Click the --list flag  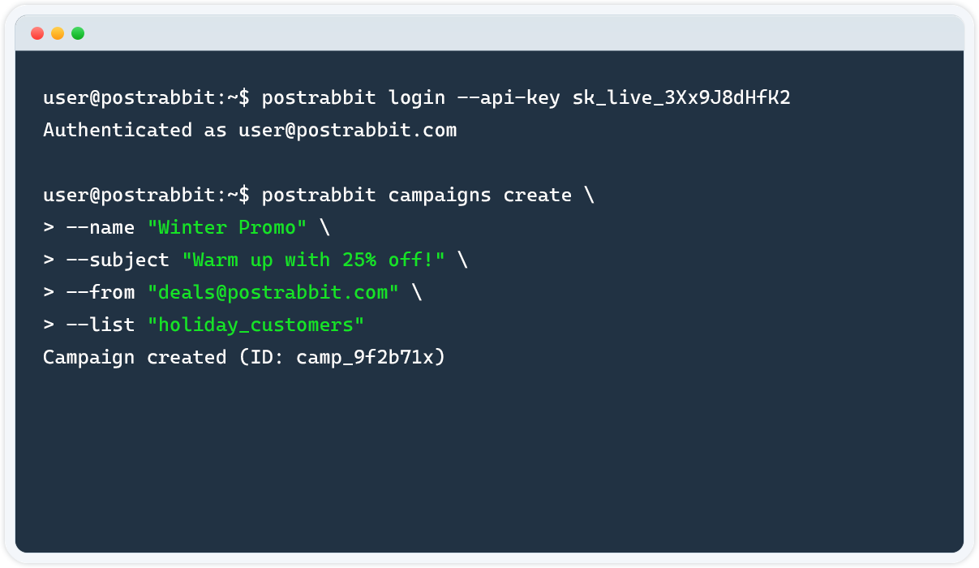pos(100,325)
